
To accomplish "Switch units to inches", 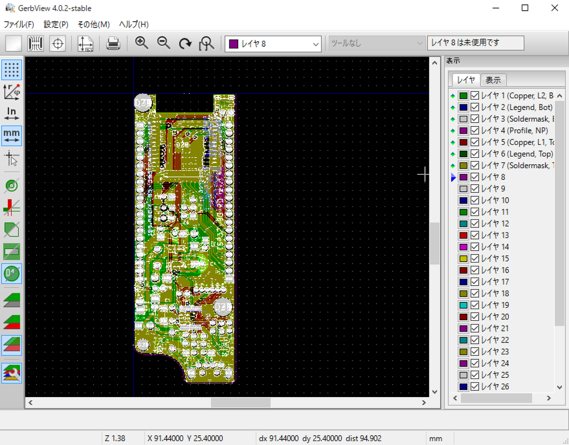I will point(12,113).
